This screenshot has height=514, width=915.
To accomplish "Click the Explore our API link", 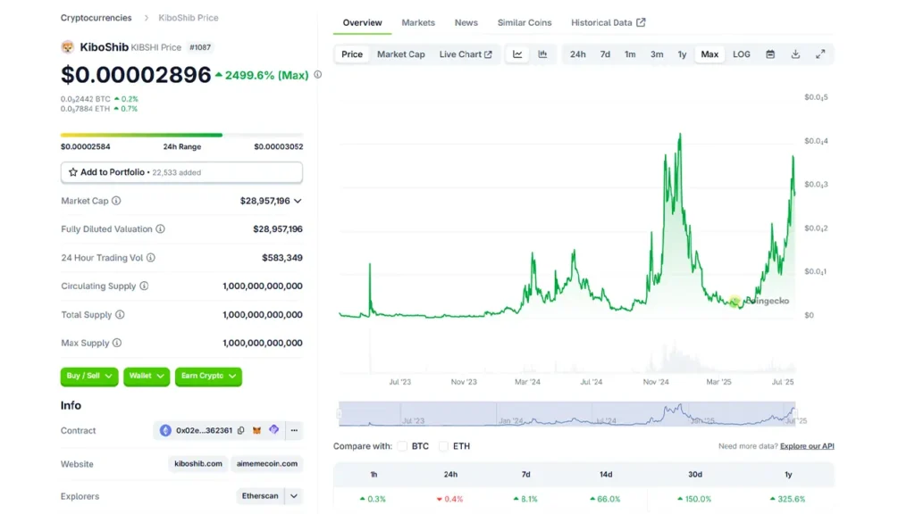I will coord(807,446).
